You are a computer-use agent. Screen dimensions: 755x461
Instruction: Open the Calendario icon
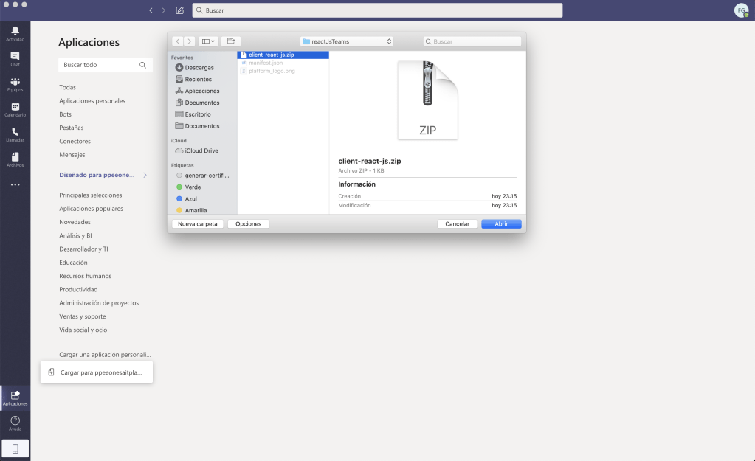[15, 108]
